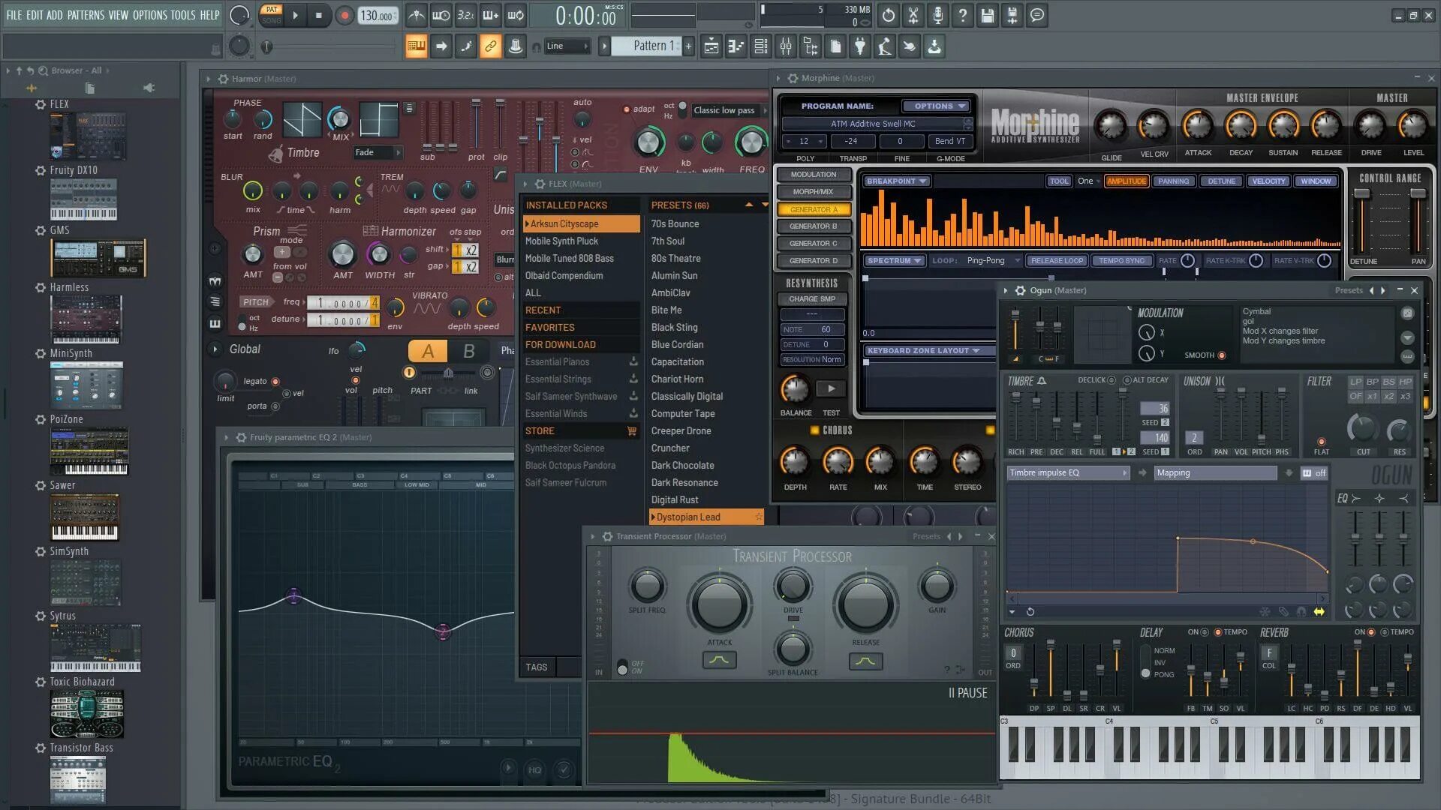The image size is (1441, 810).
Task: Toggle the Transient Processor OFF/ON switch
Action: pyautogui.click(x=622, y=667)
